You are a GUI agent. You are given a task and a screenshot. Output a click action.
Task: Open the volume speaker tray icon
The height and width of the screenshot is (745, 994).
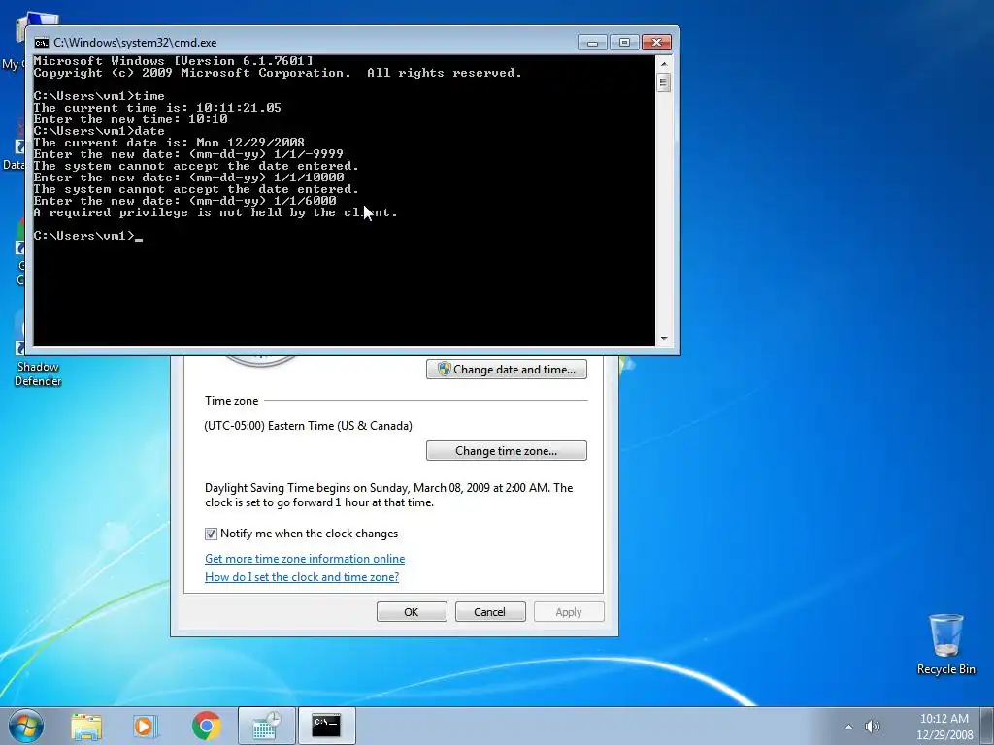pyautogui.click(x=873, y=727)
